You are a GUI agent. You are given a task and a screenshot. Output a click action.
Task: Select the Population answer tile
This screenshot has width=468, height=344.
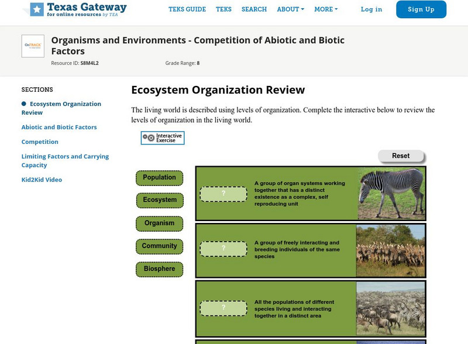coord(159,178)
